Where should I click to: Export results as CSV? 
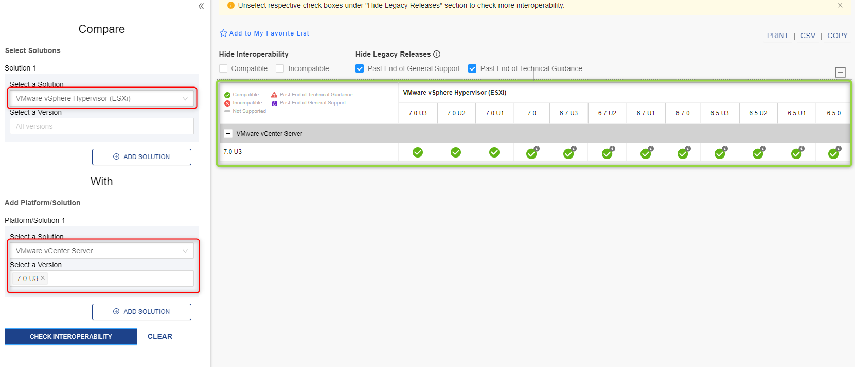point(808,36)
